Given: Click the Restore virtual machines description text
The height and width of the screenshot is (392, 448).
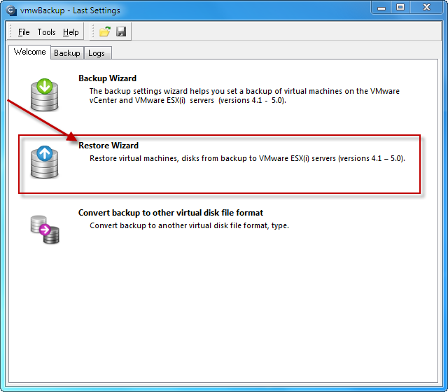Looking at the screenshot, I should click(x=247, y=158).
